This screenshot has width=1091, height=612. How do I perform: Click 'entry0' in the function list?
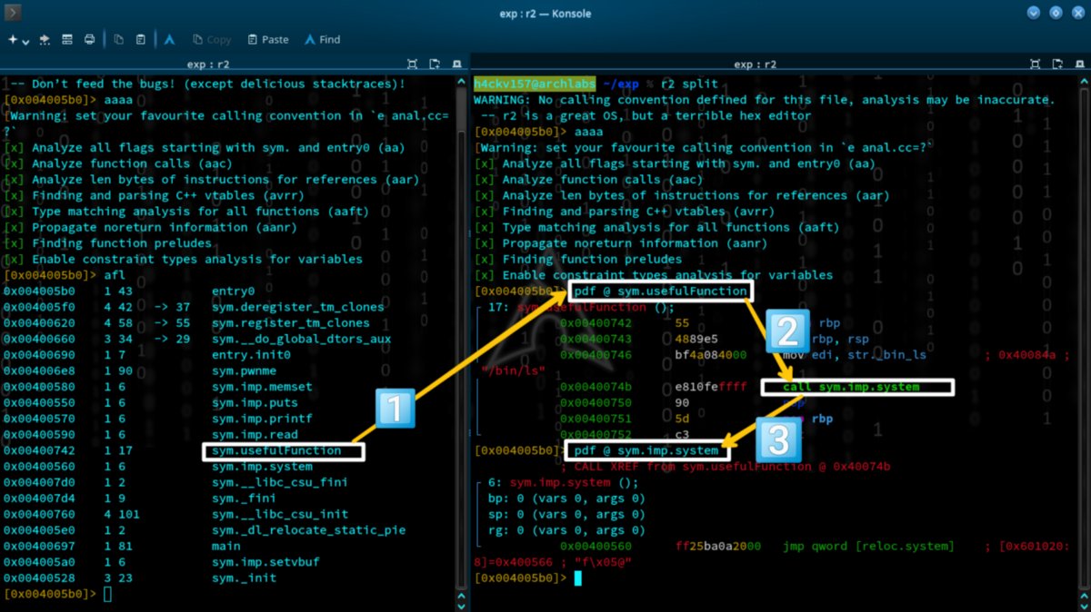point(234,291)
